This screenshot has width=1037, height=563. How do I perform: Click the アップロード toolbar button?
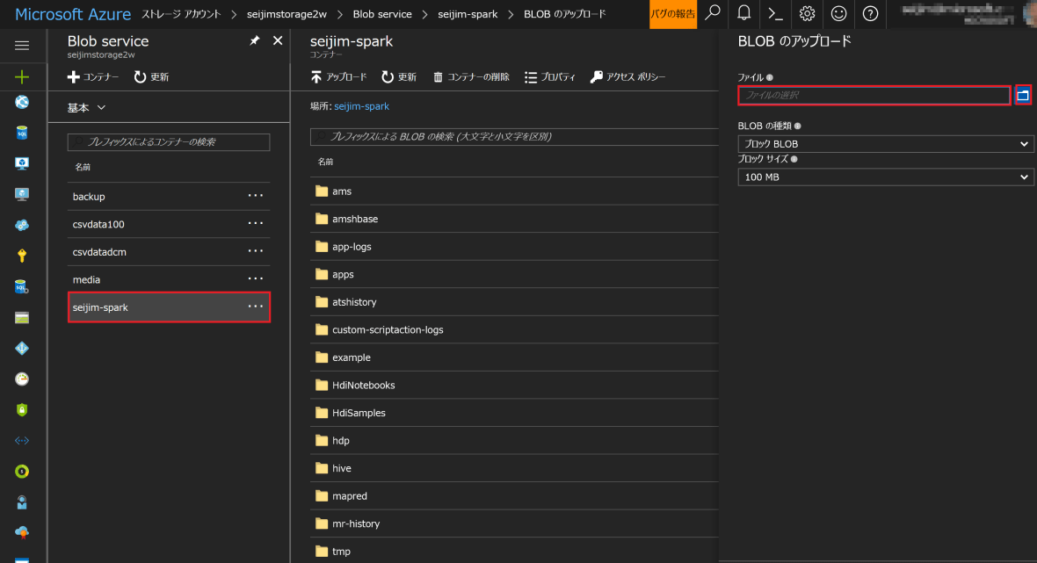339,77
